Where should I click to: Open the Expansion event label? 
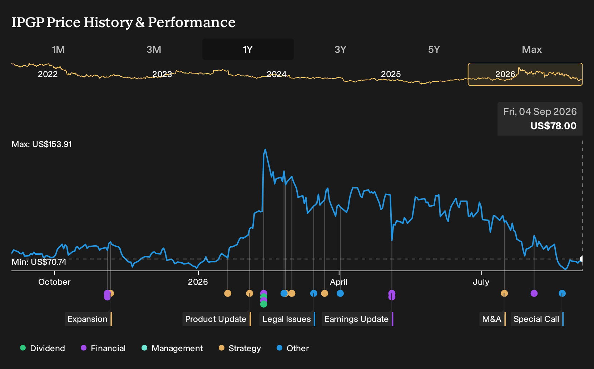pyautogui.click(x=88, y=319)
